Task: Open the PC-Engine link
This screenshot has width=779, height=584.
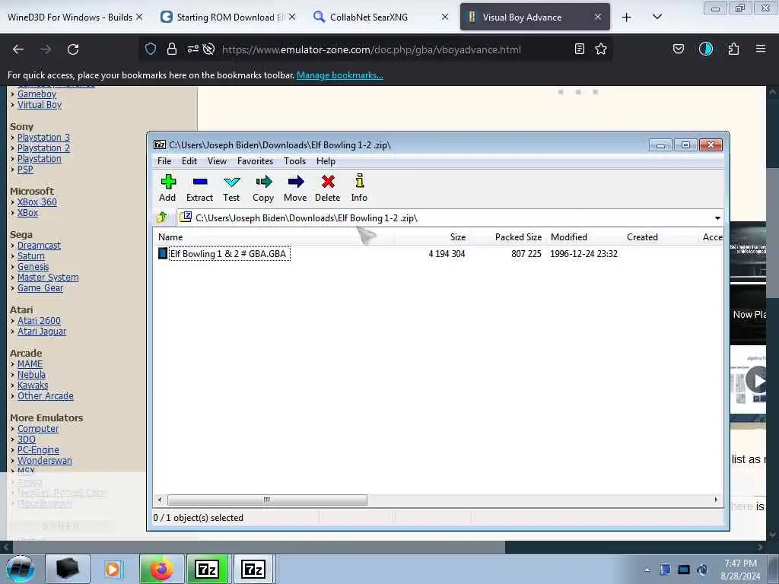Action: 38,450
